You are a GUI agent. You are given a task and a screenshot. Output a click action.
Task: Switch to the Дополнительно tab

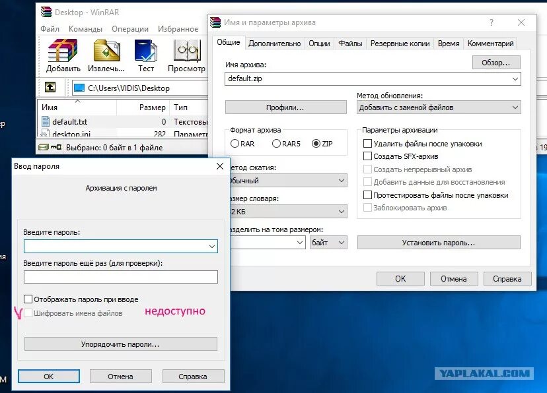[x=275, y=44]
